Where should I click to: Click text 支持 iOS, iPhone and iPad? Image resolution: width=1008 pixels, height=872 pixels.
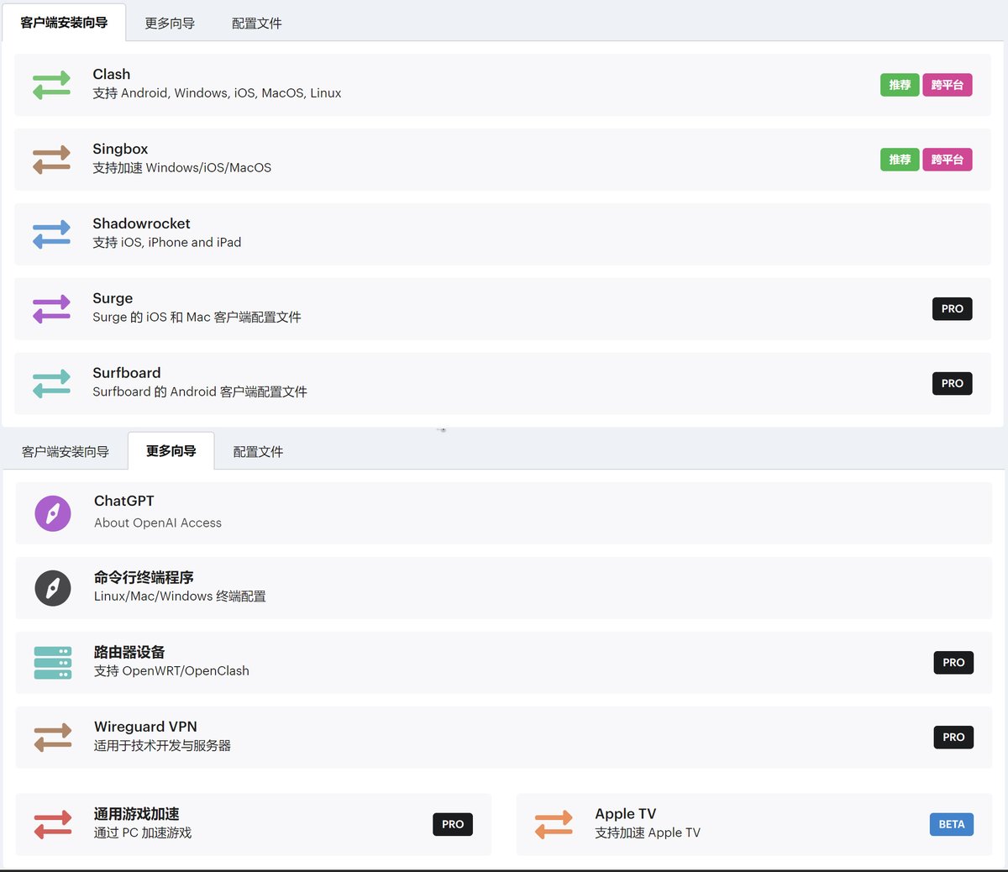coord(167,243)
